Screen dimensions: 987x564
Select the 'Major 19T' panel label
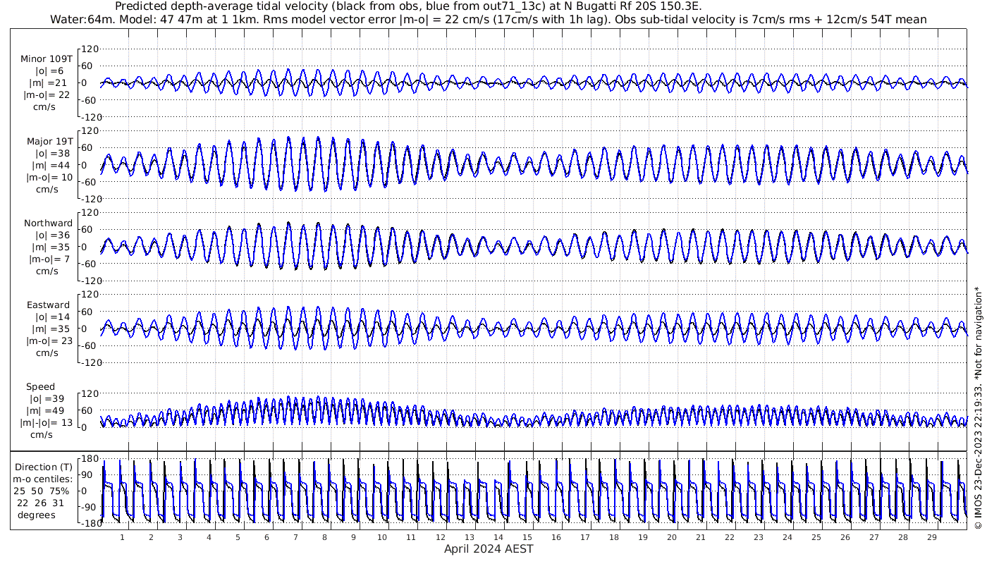point(49,142)
